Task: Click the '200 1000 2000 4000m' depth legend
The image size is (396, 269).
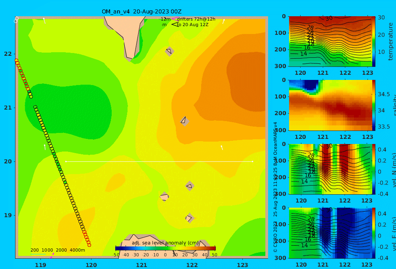Action: pyautogui.click(x=57, y=250)
